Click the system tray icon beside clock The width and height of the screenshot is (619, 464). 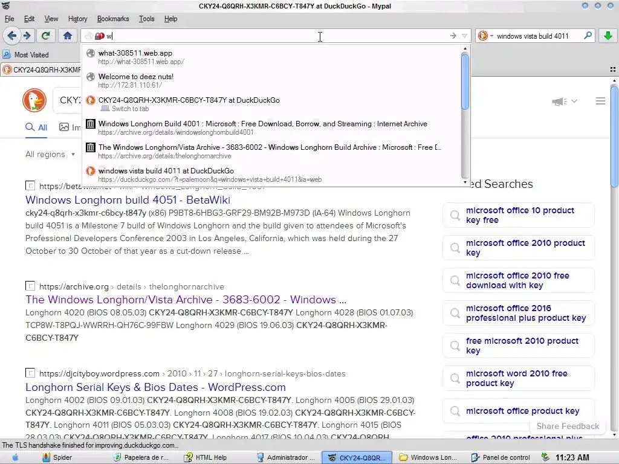[545, 457]
